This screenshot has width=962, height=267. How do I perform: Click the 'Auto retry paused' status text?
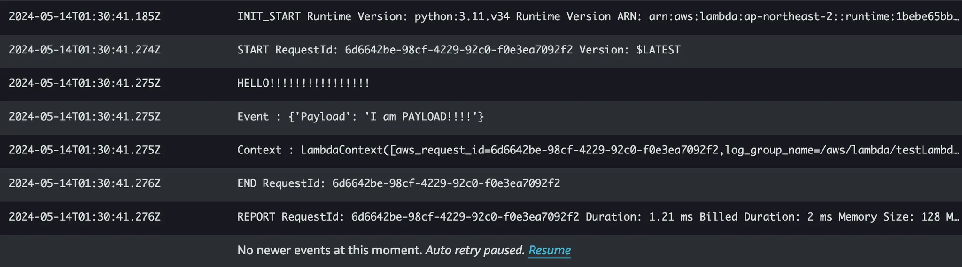(x=474, y=250)
